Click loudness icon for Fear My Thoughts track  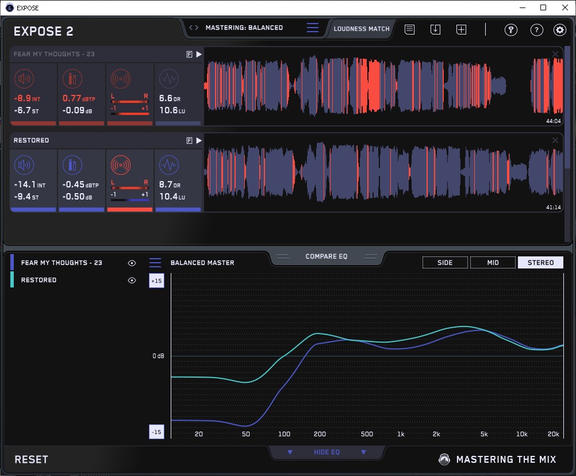[x=24, y=79]
